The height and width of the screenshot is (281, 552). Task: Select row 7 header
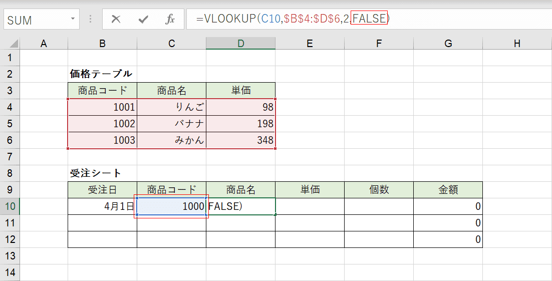[x=10, y=157]
